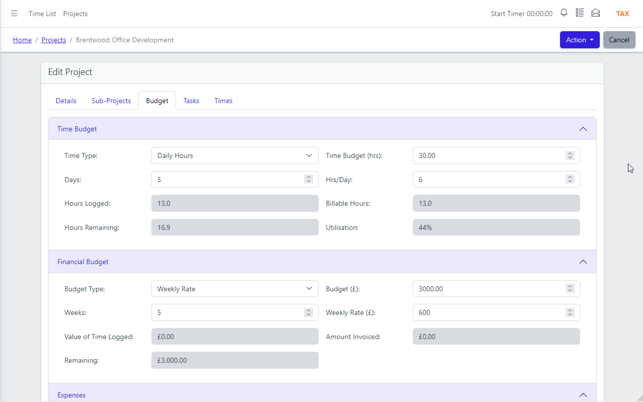Collapse the Time Budget section
The width and height of the screenshot is (643, 402).
583,129
